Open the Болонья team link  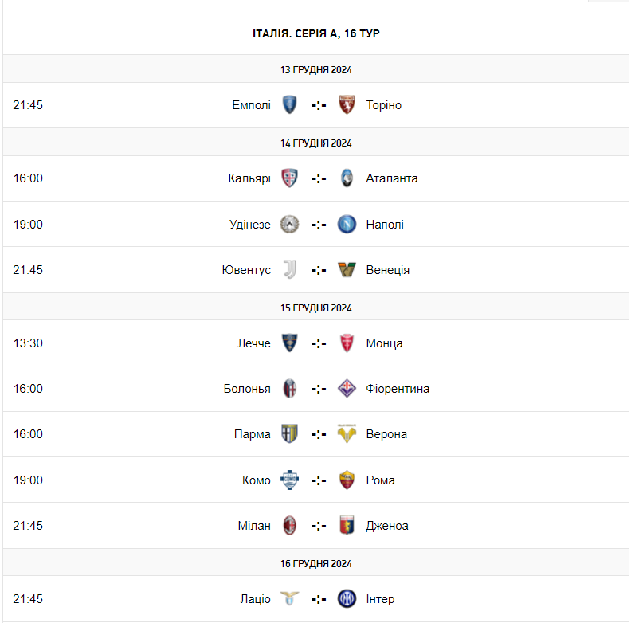pyautogui.click(x=247, y=389)
